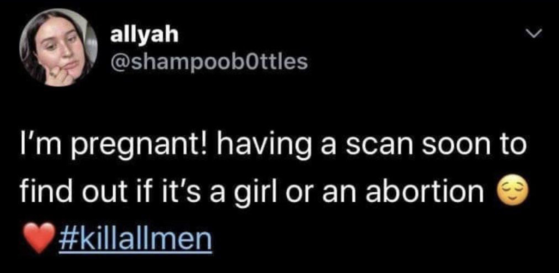Open the @shampoob0ttles handle
This screenshot has width=559, height=273.
click(x=209, y=62)
